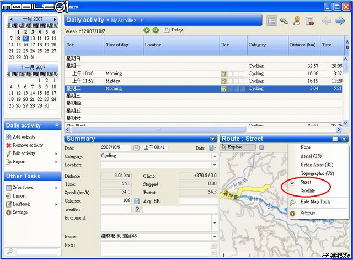Open the calendar view icon in top toolbar
The width and height of the screenshot is (353, 260).
tap(271, 21)
